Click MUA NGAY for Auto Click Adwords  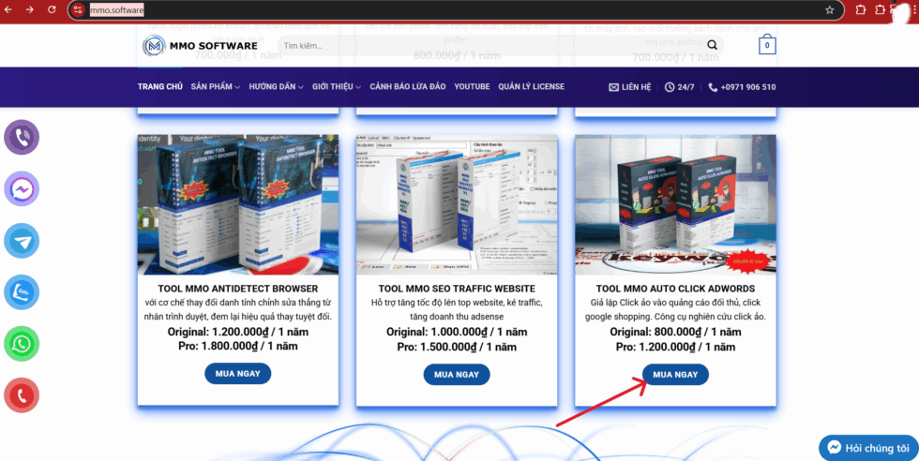coord(675,374)
